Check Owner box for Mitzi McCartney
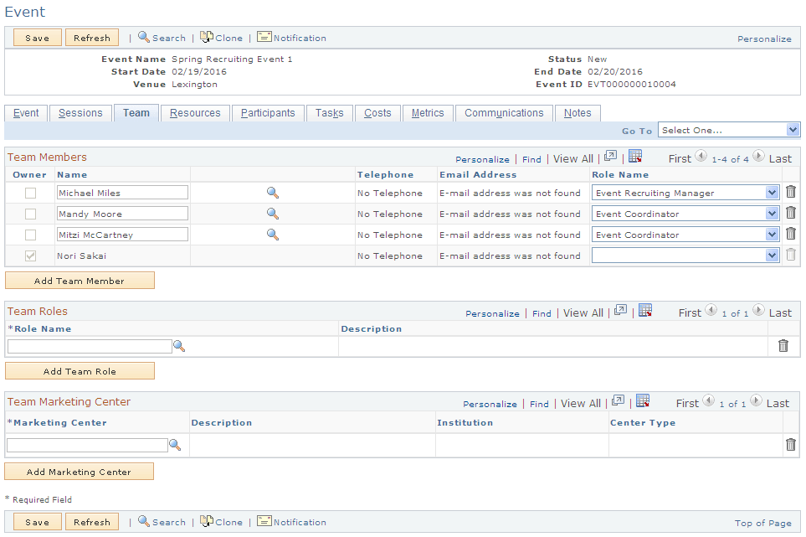The height and width of the screenshot is (537, 806). 31,235
